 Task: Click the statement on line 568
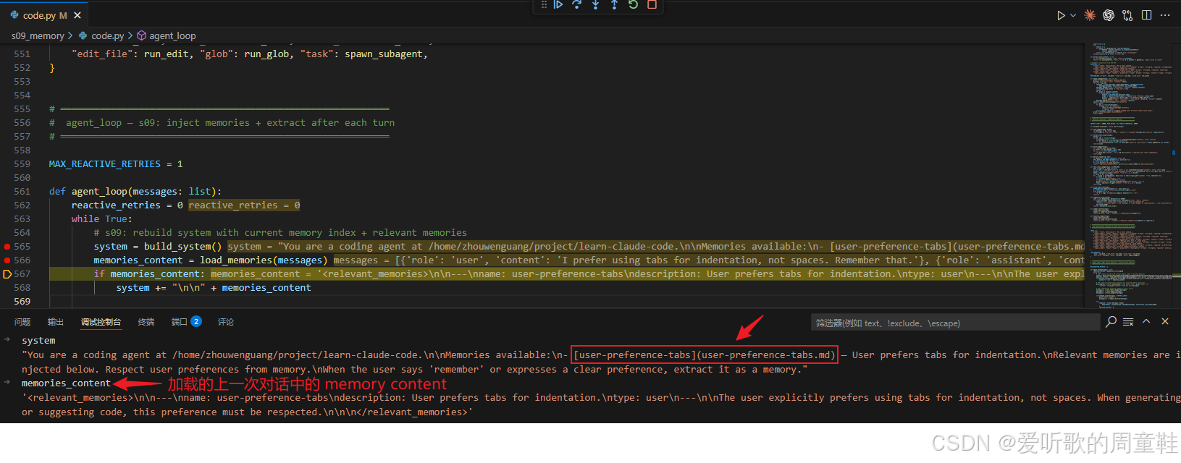(214, 288)
